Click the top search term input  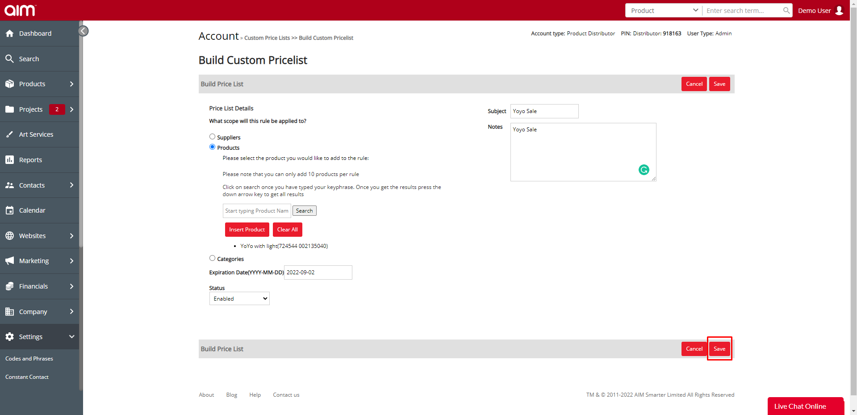point(743,10)
